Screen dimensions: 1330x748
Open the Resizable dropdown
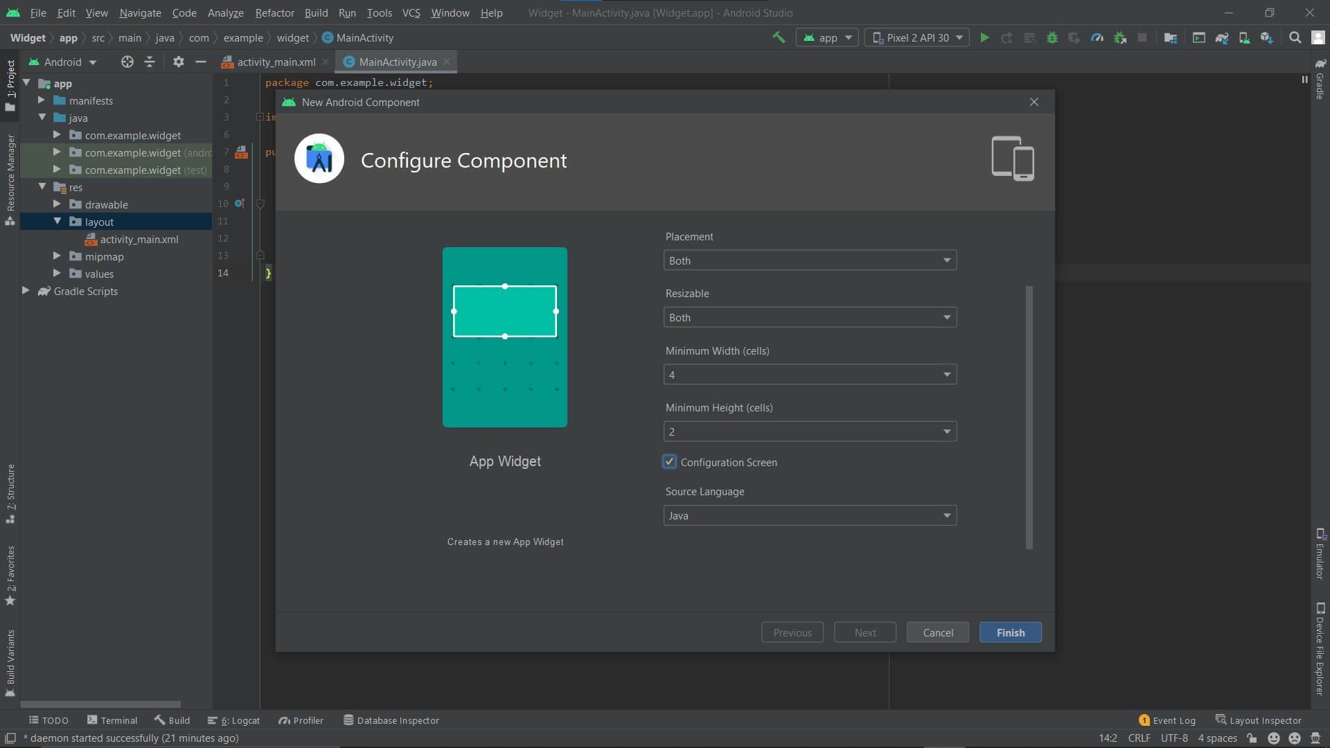pos(810,317)
